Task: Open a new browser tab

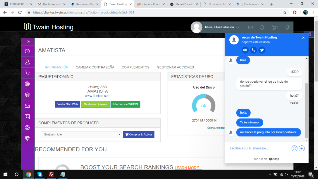Action: point(271,4)
